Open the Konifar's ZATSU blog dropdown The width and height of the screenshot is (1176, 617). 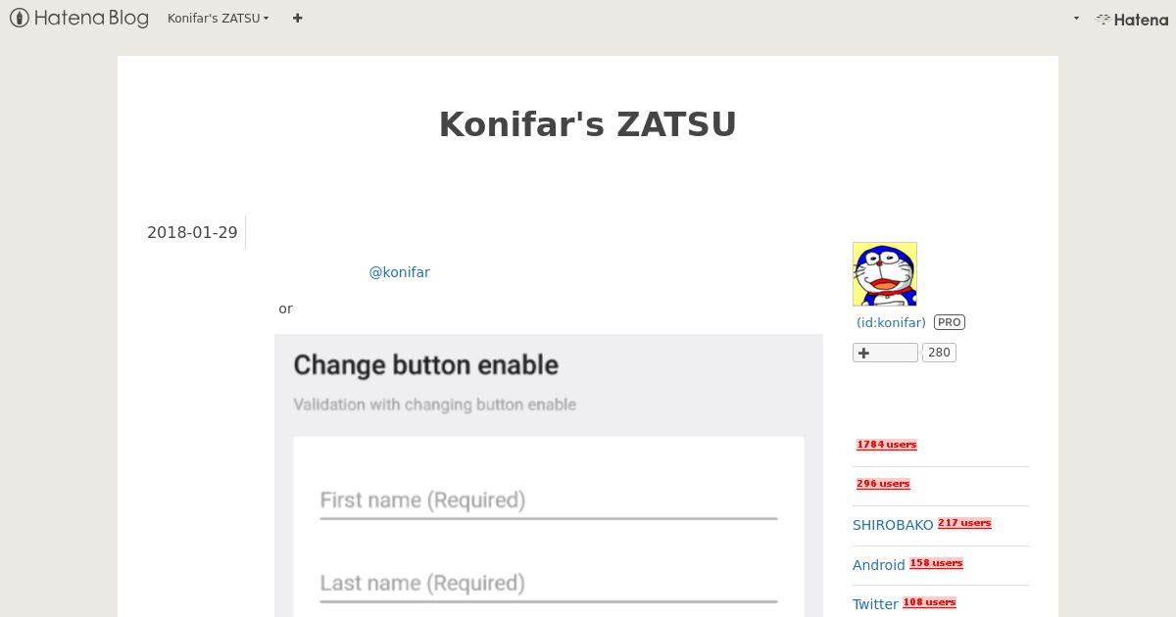click(218, 18)
